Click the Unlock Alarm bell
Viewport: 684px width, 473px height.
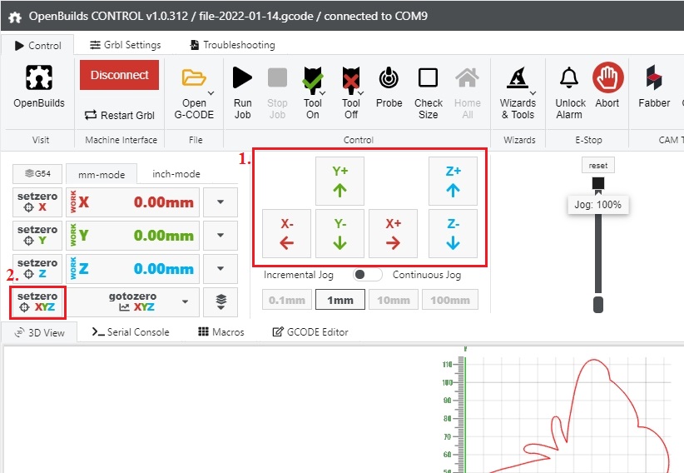coord(569,77)
